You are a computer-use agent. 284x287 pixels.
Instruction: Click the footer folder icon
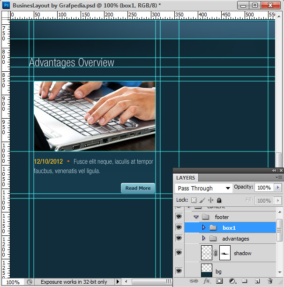[206, 217]
